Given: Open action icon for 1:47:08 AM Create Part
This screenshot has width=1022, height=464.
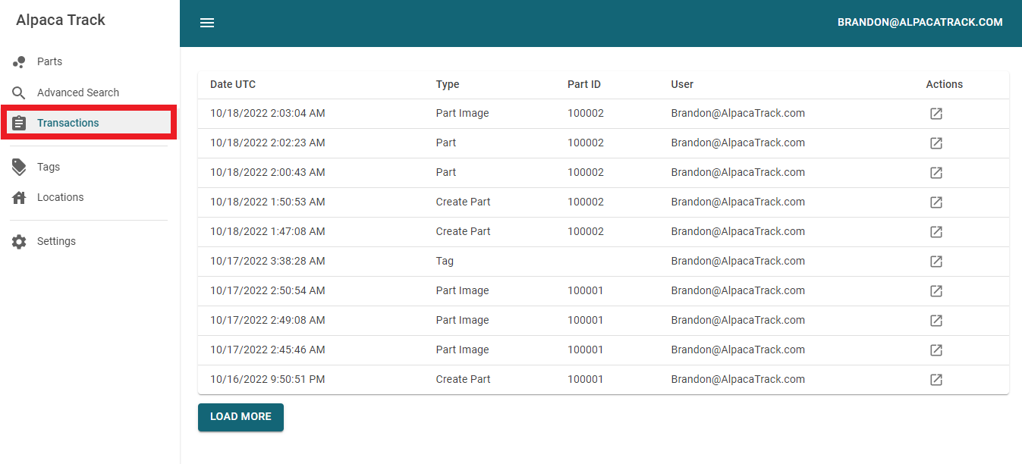Looking at the screenshot, I should point(936,232).
